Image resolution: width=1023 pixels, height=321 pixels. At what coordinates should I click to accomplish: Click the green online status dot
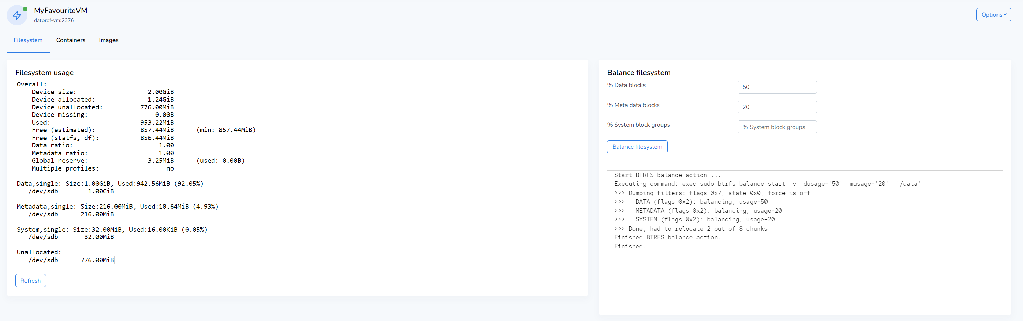tap(25, 9)
